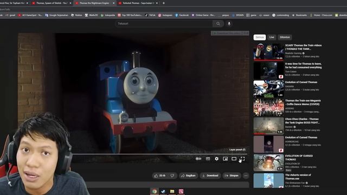Close the 'Thomas the Nightmare Engine' tab
The width and height of the screenshot is (347, 195).
click(x=113, y=3)
